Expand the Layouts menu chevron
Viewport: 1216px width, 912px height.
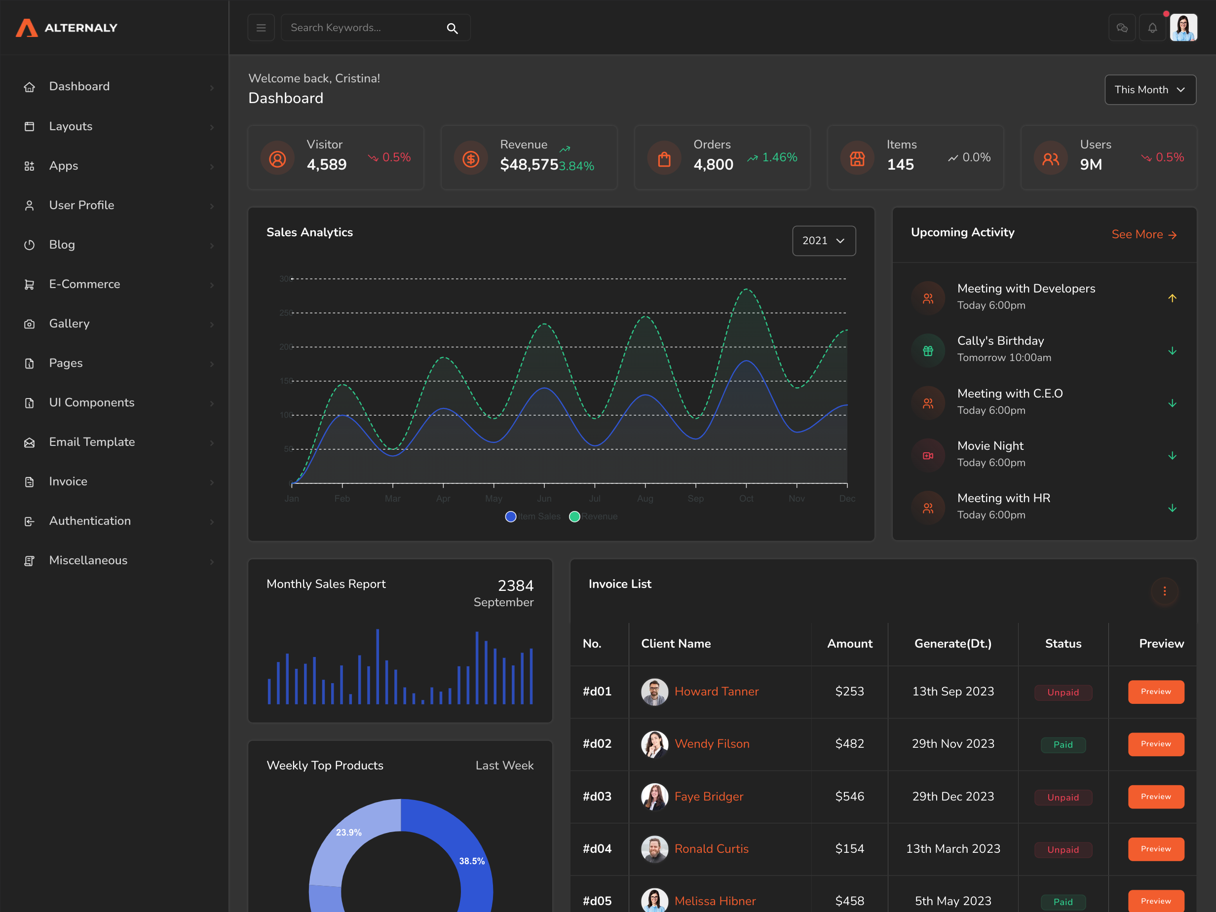212,127
